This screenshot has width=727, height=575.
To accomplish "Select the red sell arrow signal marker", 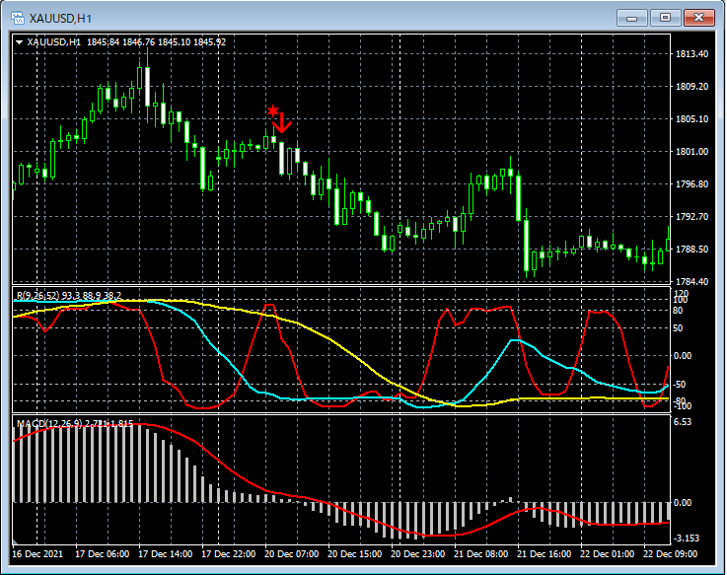I will 282,123.
